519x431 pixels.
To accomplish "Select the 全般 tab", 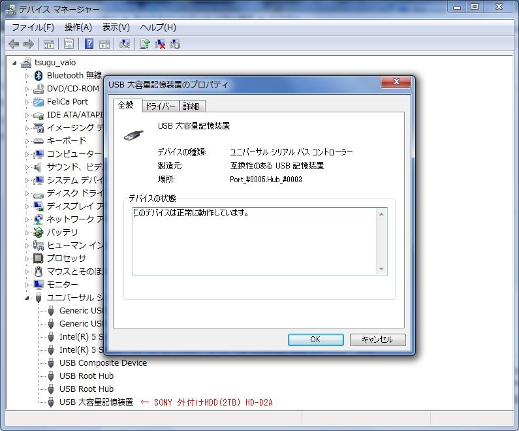I will pos(127,105).
